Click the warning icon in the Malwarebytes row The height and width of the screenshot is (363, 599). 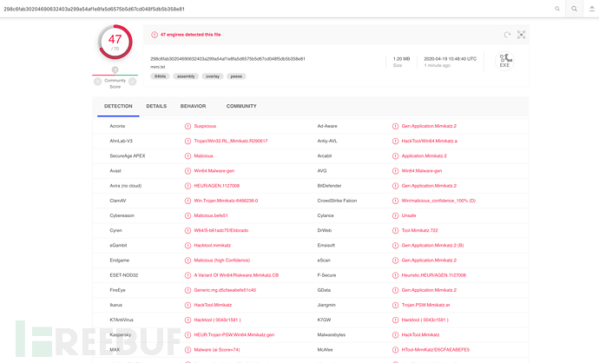[x=395, y=334]
